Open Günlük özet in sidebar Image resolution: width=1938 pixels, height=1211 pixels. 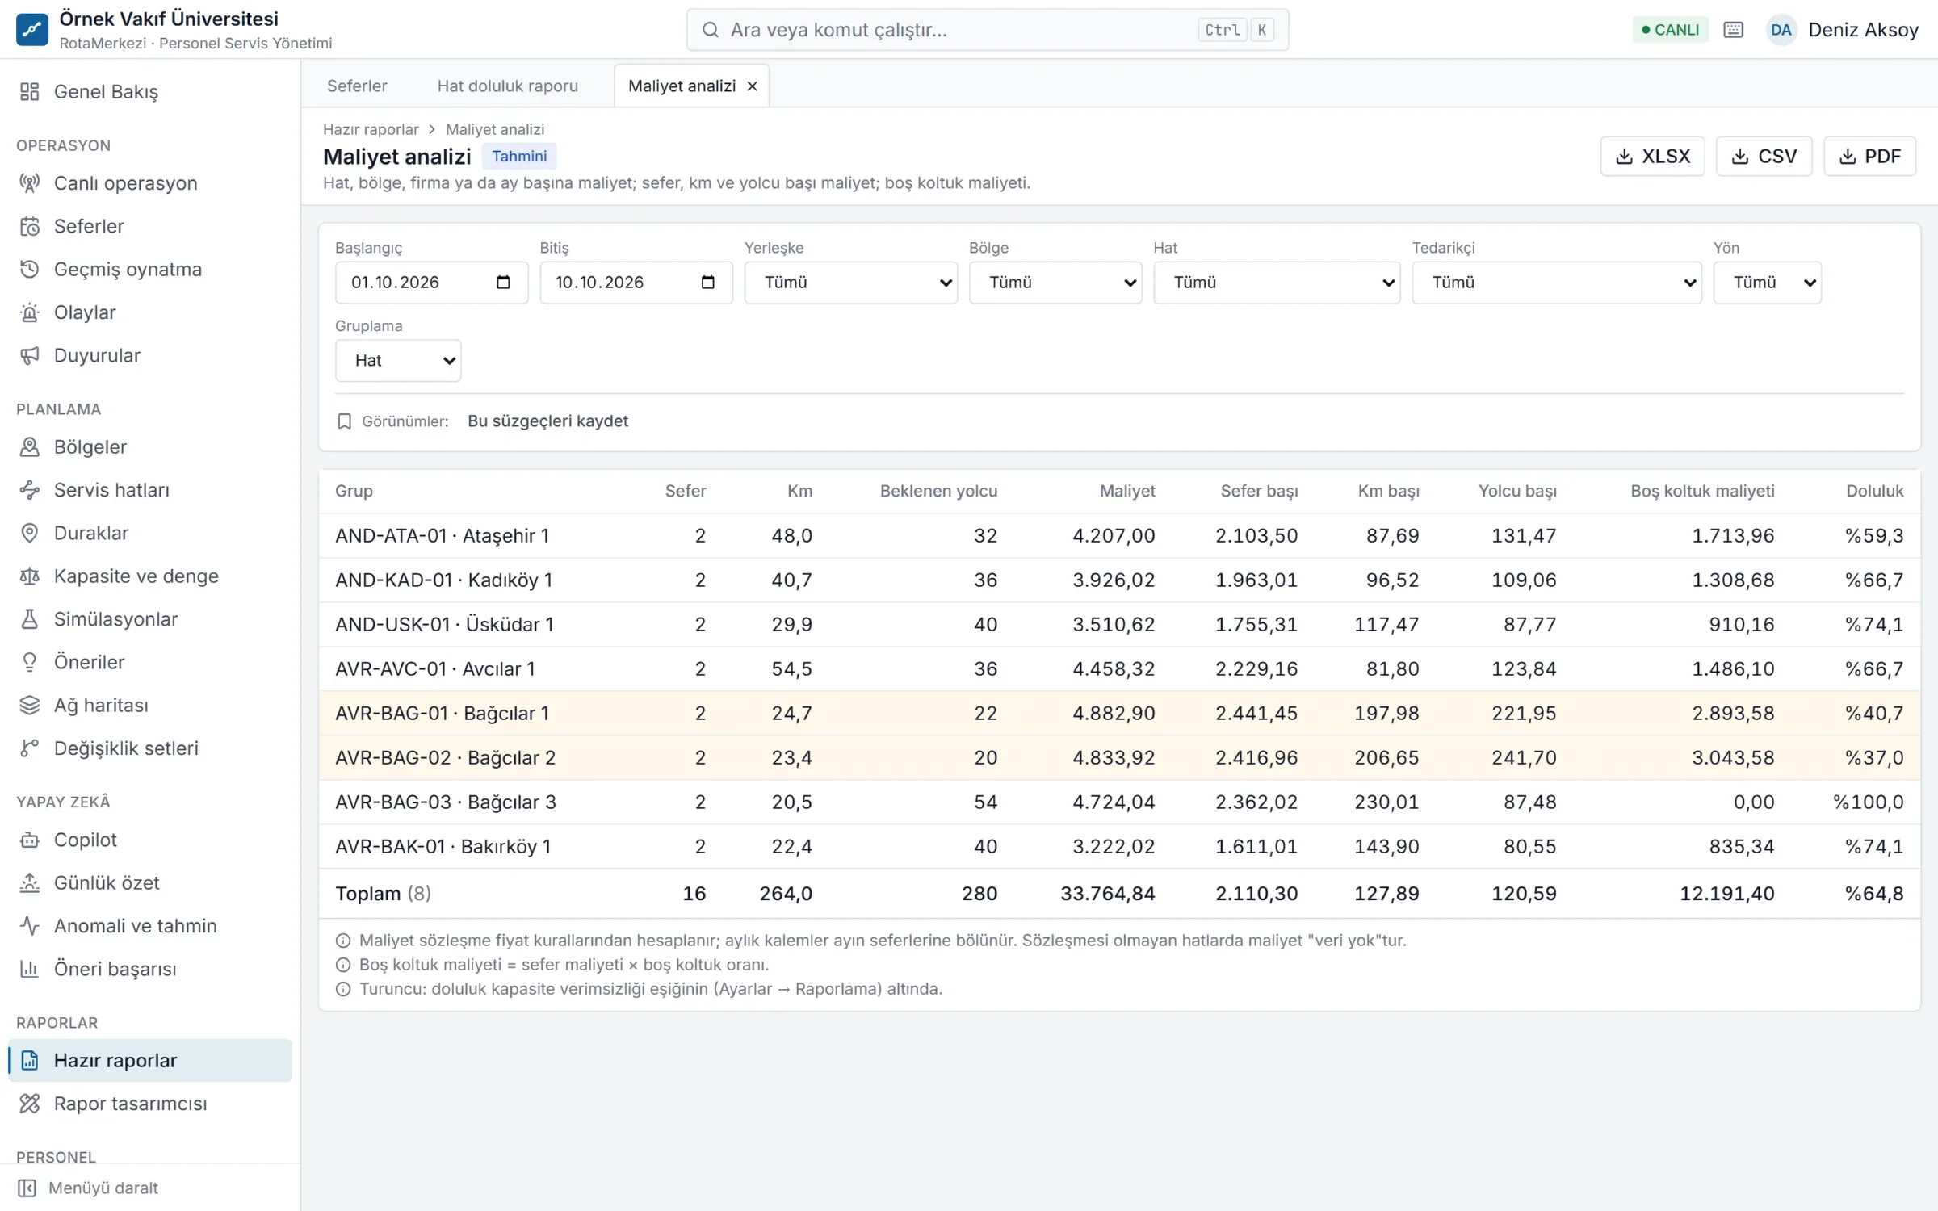[149, 883]
